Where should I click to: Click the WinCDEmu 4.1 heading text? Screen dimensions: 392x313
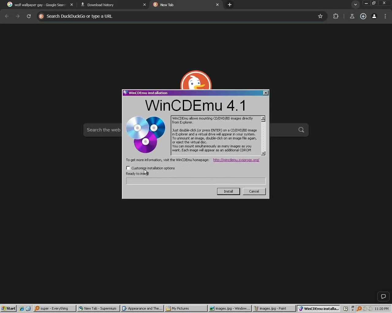[196, 105]
